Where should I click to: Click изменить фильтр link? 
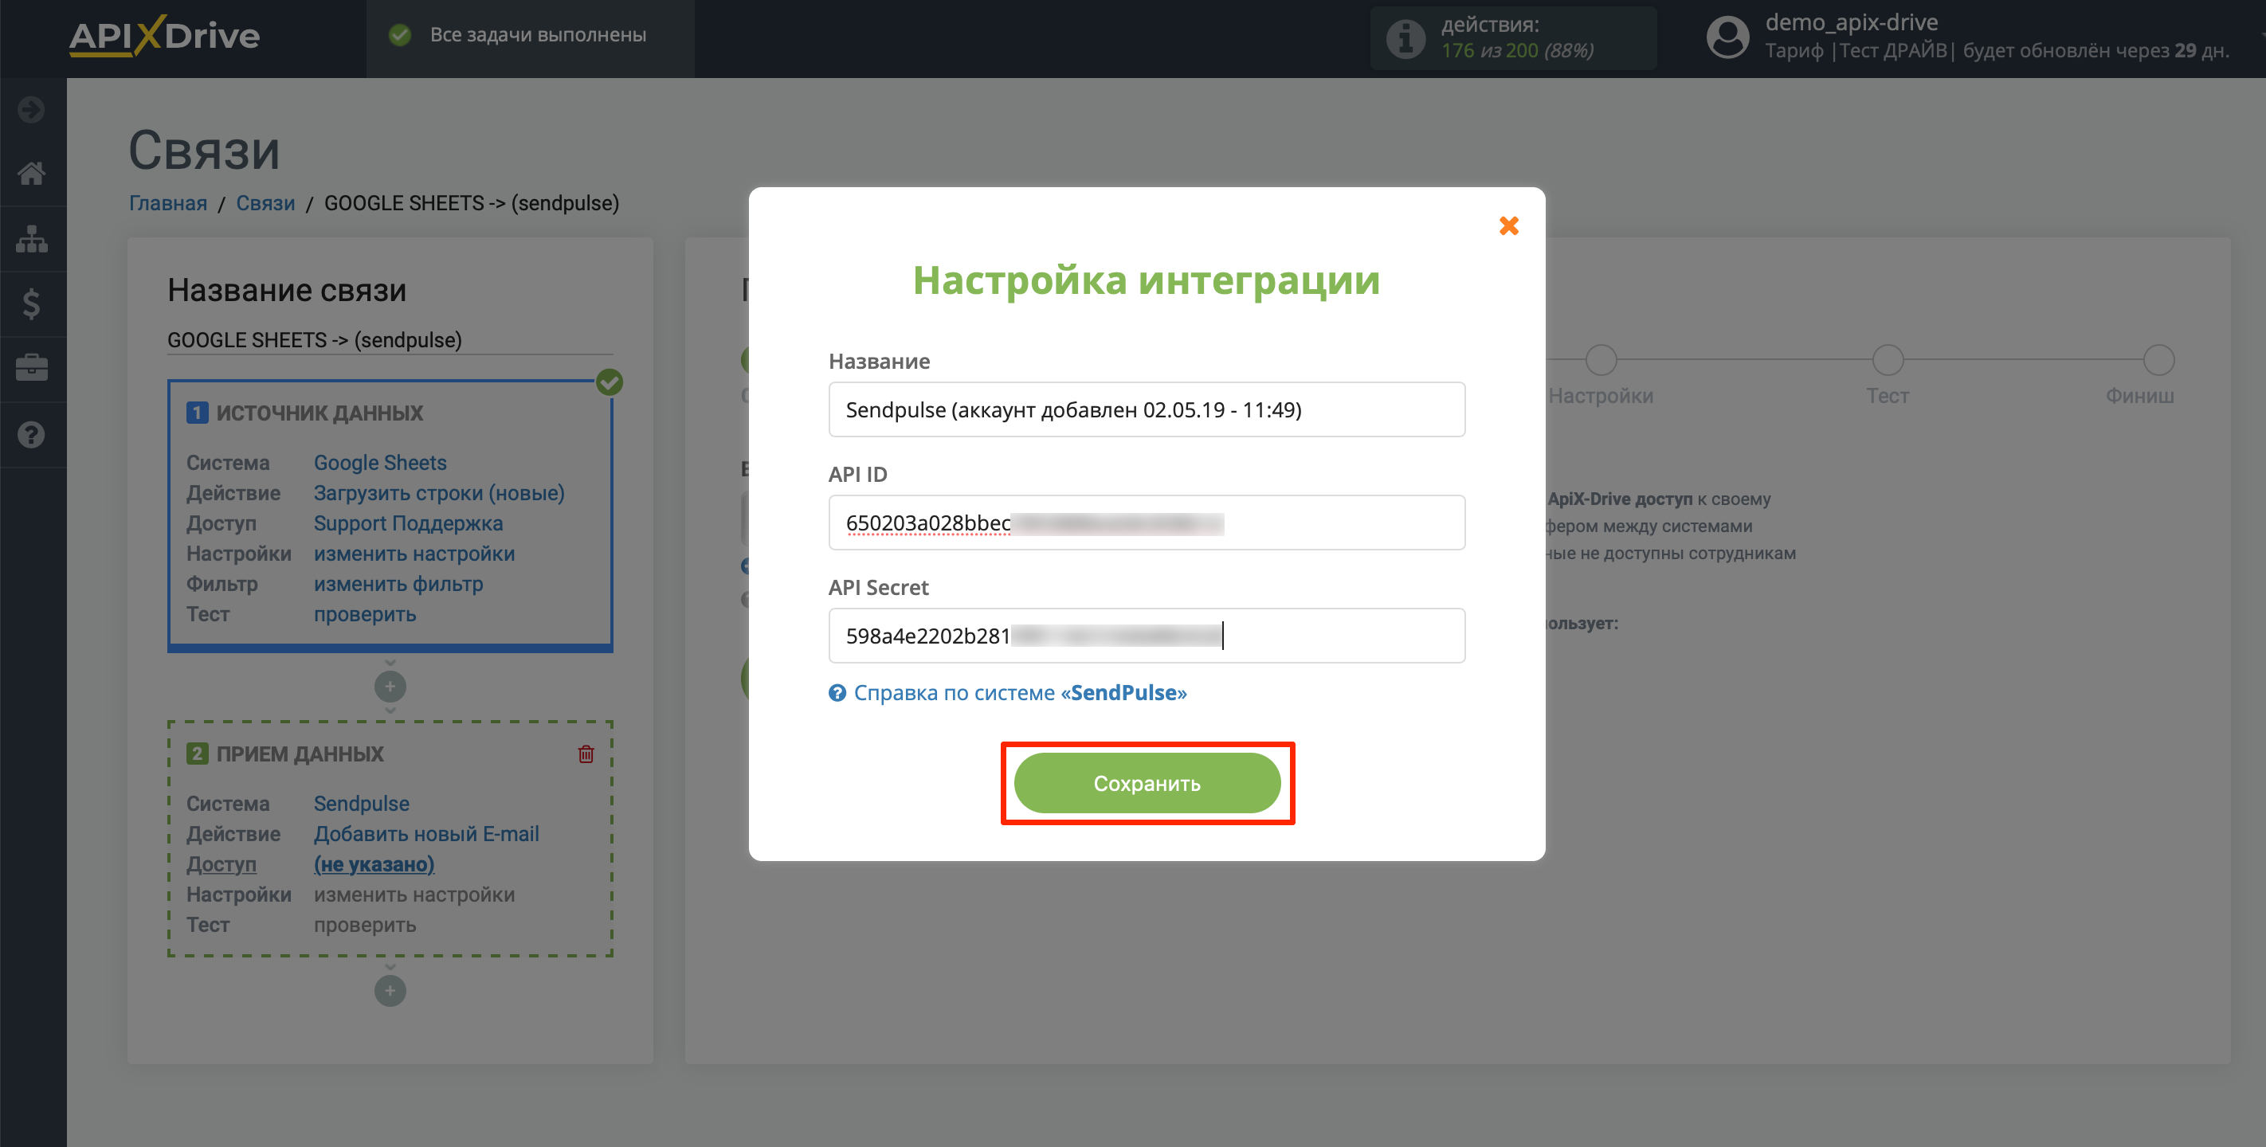click(398, 584)
